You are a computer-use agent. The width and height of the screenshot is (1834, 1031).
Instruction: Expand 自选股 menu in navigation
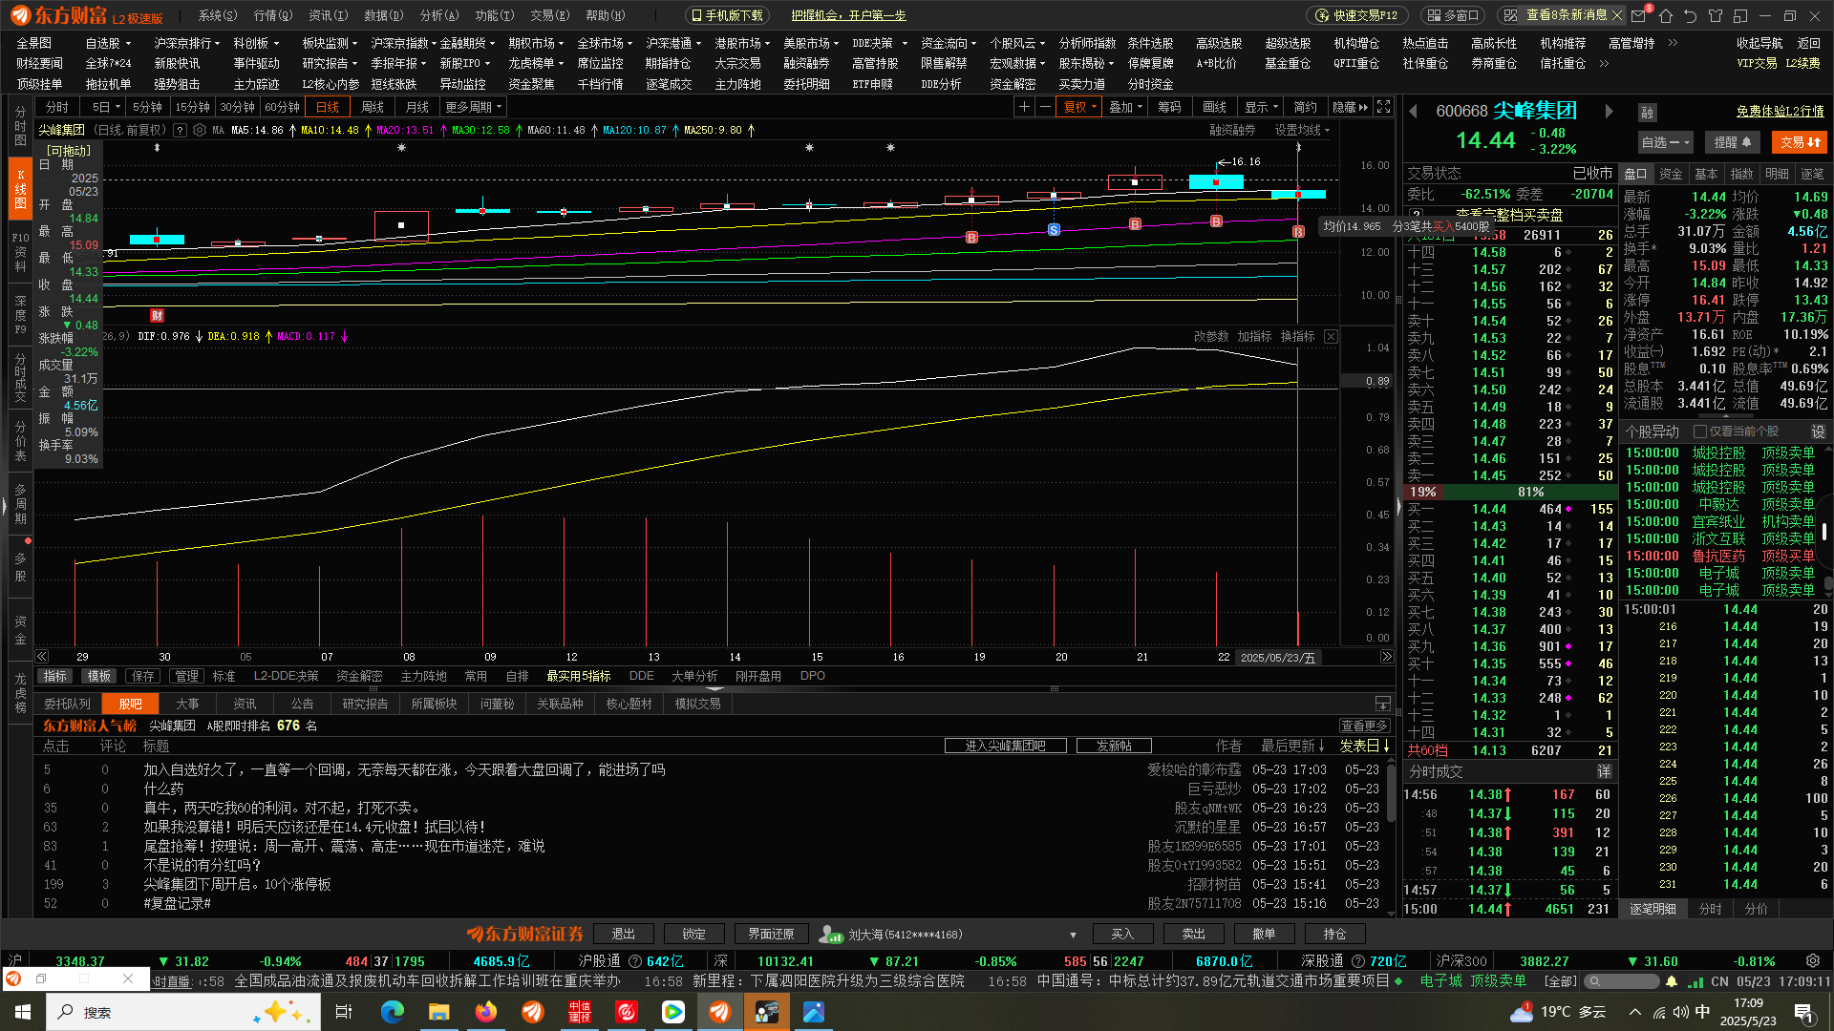(x=107, y=43)
